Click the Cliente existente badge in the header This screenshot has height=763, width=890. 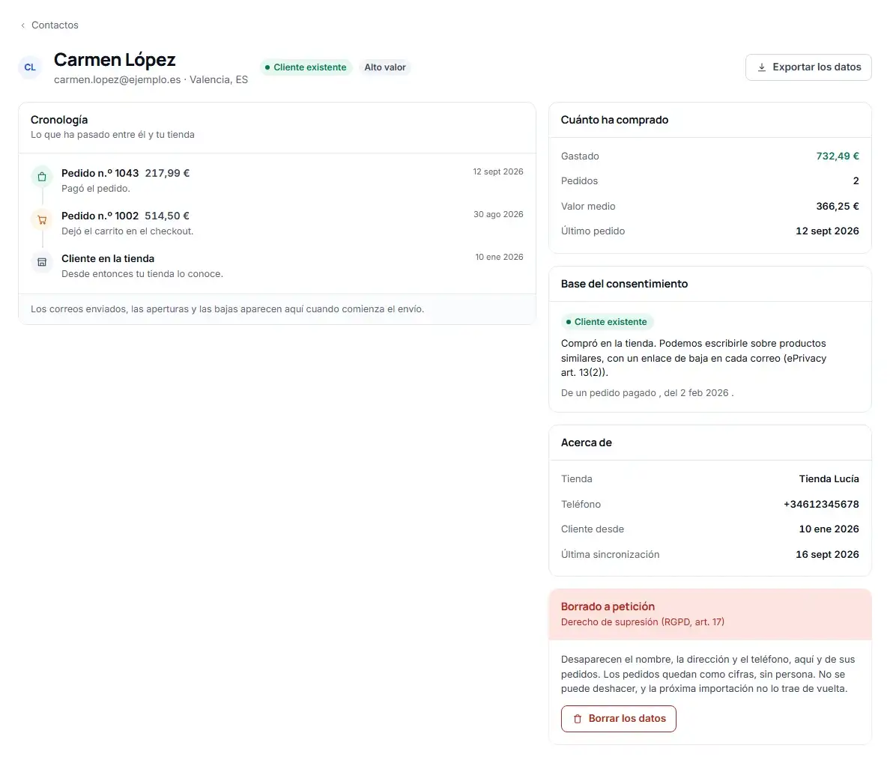coord(306,67)
